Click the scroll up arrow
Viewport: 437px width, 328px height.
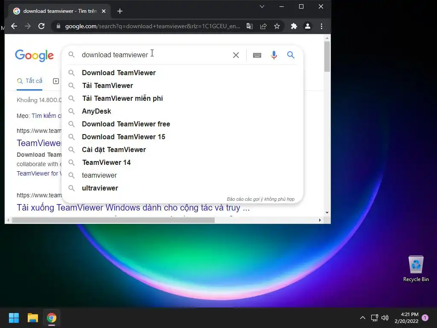coord(327,38)
